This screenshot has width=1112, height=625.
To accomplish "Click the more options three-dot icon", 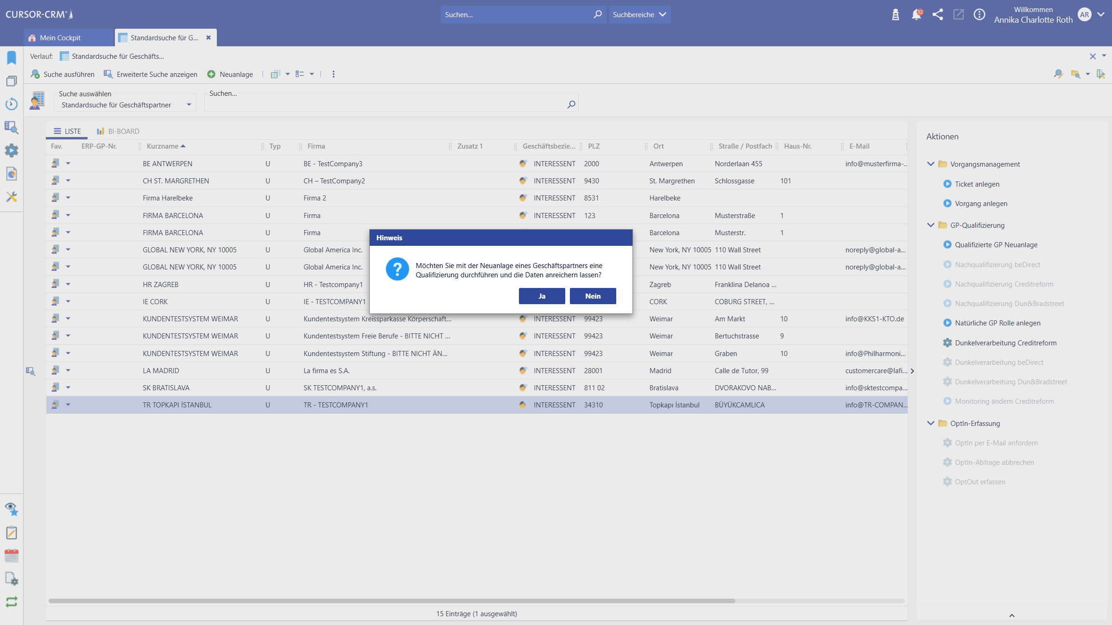I will (334, 74).
